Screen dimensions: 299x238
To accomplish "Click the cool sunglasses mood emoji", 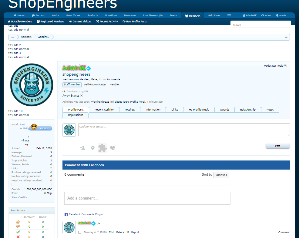I will (x=34, y=127).
